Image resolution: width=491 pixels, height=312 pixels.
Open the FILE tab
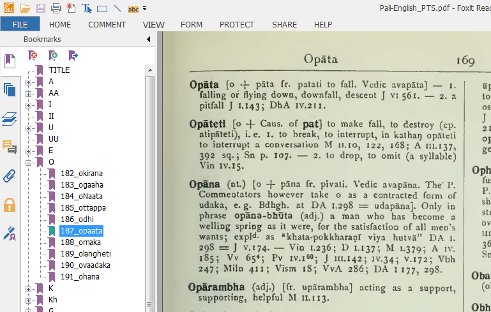tap(20, 24)
